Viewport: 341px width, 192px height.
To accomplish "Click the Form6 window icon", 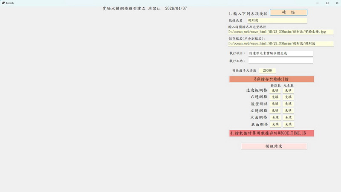I will 3,3.
